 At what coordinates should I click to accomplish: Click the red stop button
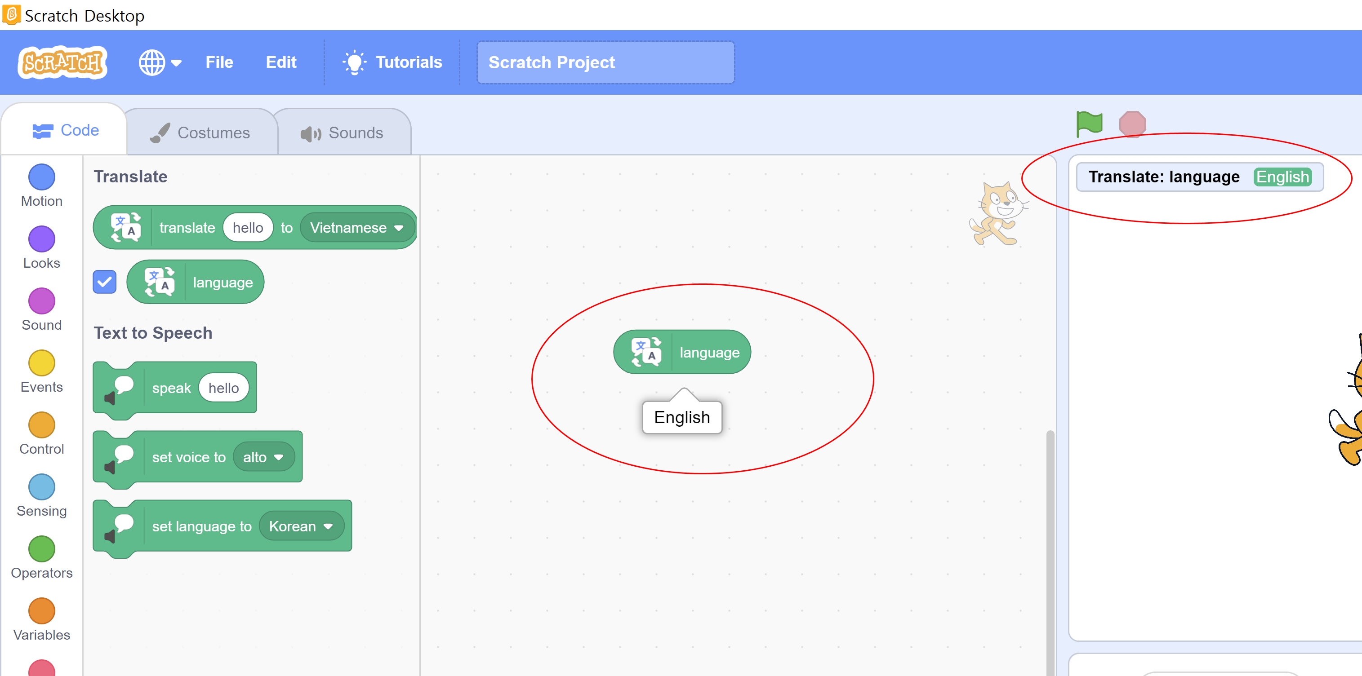point(1132,124)
